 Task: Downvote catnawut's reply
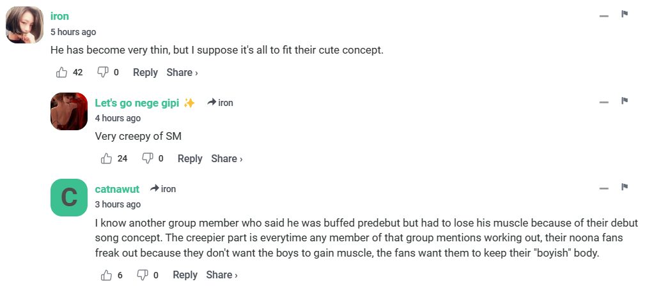(143, 275)
